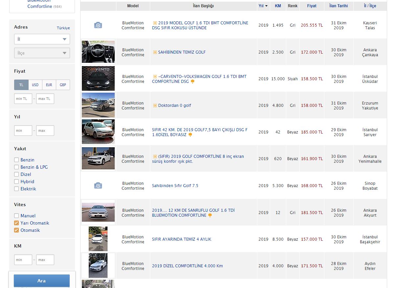The height and width of the screenshot is (288, 398).
Task: Click the KM min field
Action: click(x=23, y=260)
